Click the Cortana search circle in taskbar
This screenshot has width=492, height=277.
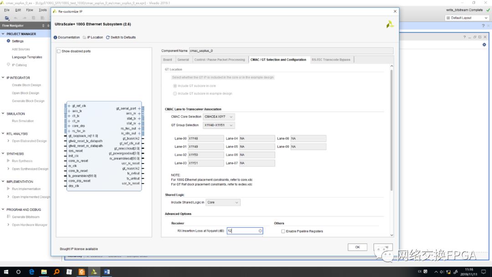click(19, 272)
